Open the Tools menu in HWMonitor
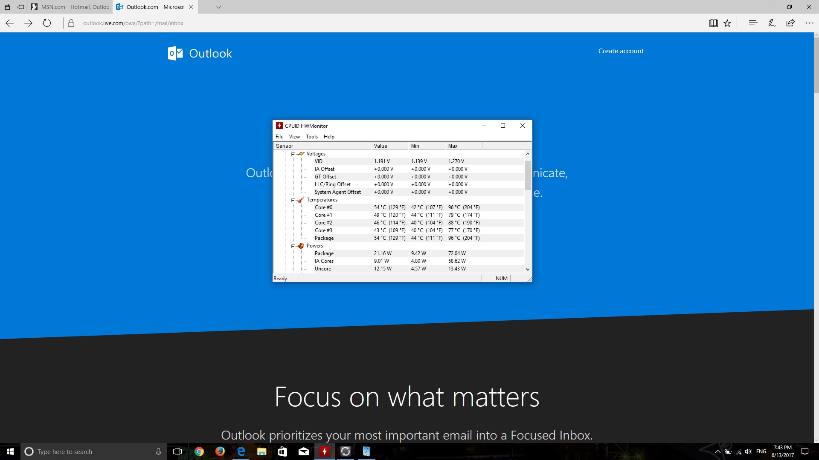Viewport: 819px width, 460px height. 311,137
